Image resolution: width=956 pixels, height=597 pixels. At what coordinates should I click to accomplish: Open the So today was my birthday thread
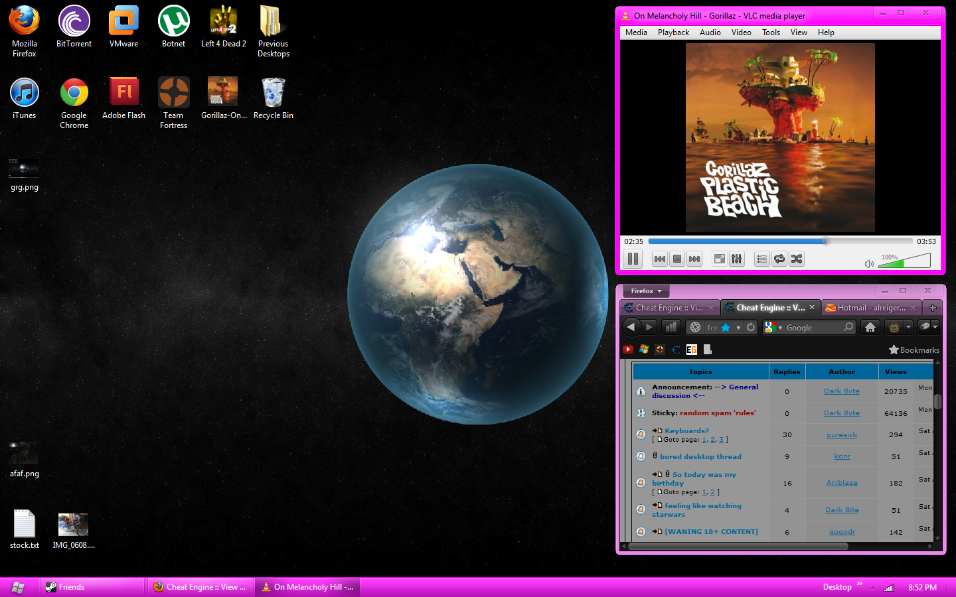694,479
